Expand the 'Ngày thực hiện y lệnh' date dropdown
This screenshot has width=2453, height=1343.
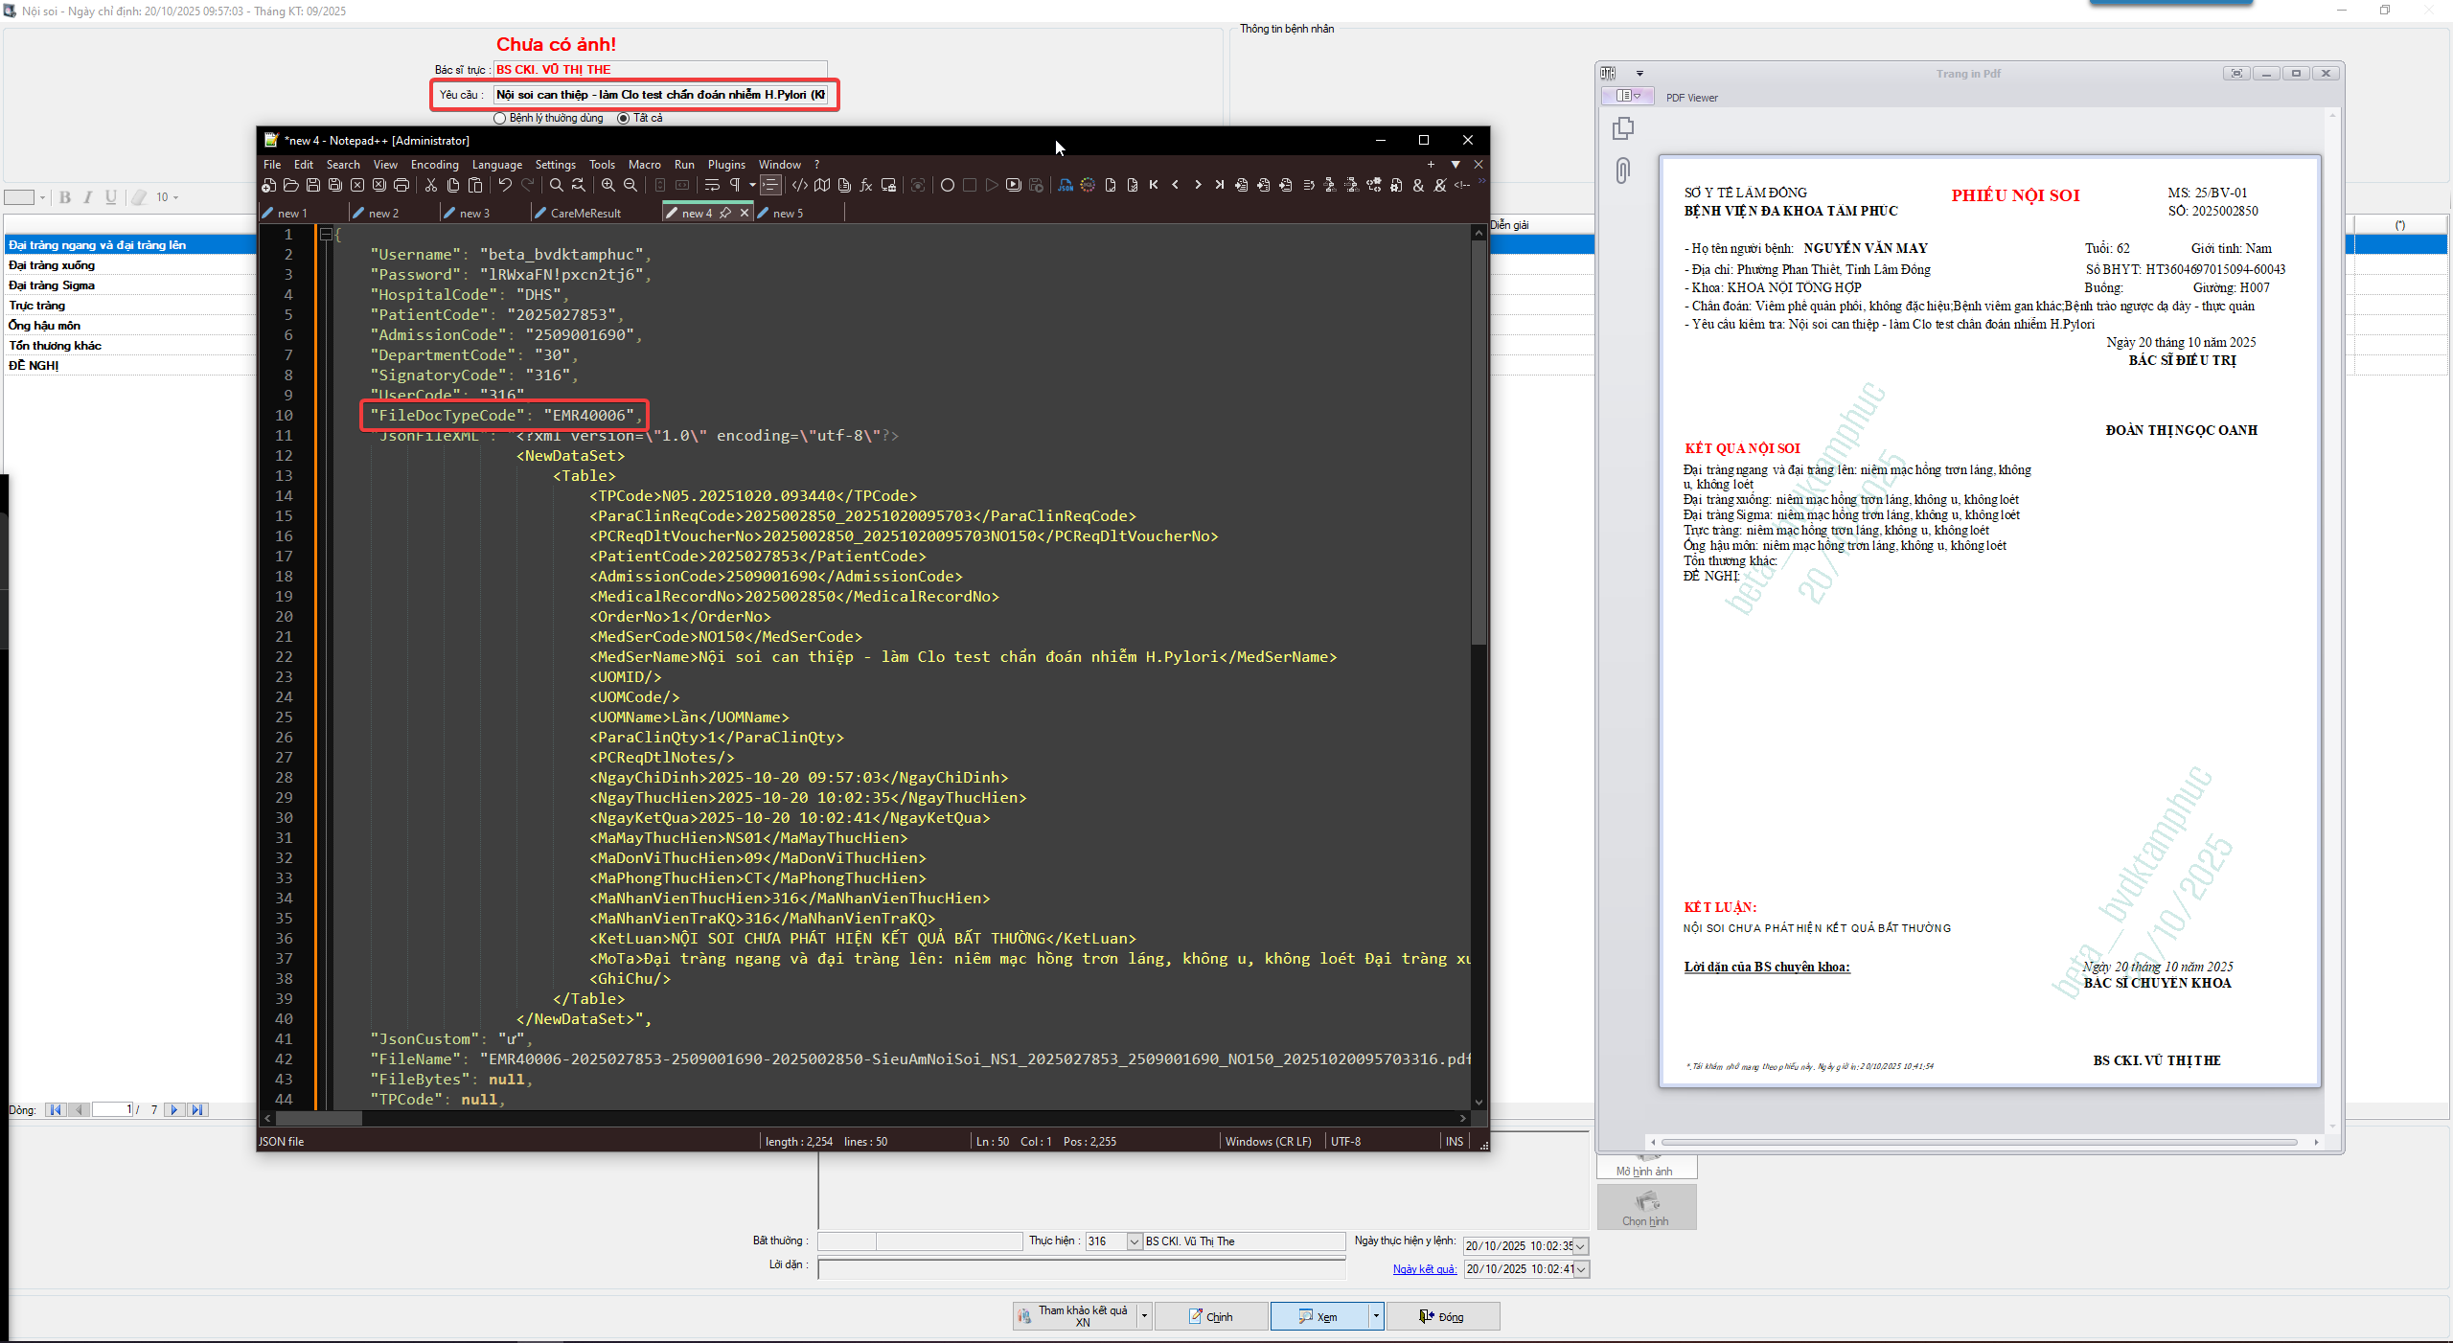1580,1246
